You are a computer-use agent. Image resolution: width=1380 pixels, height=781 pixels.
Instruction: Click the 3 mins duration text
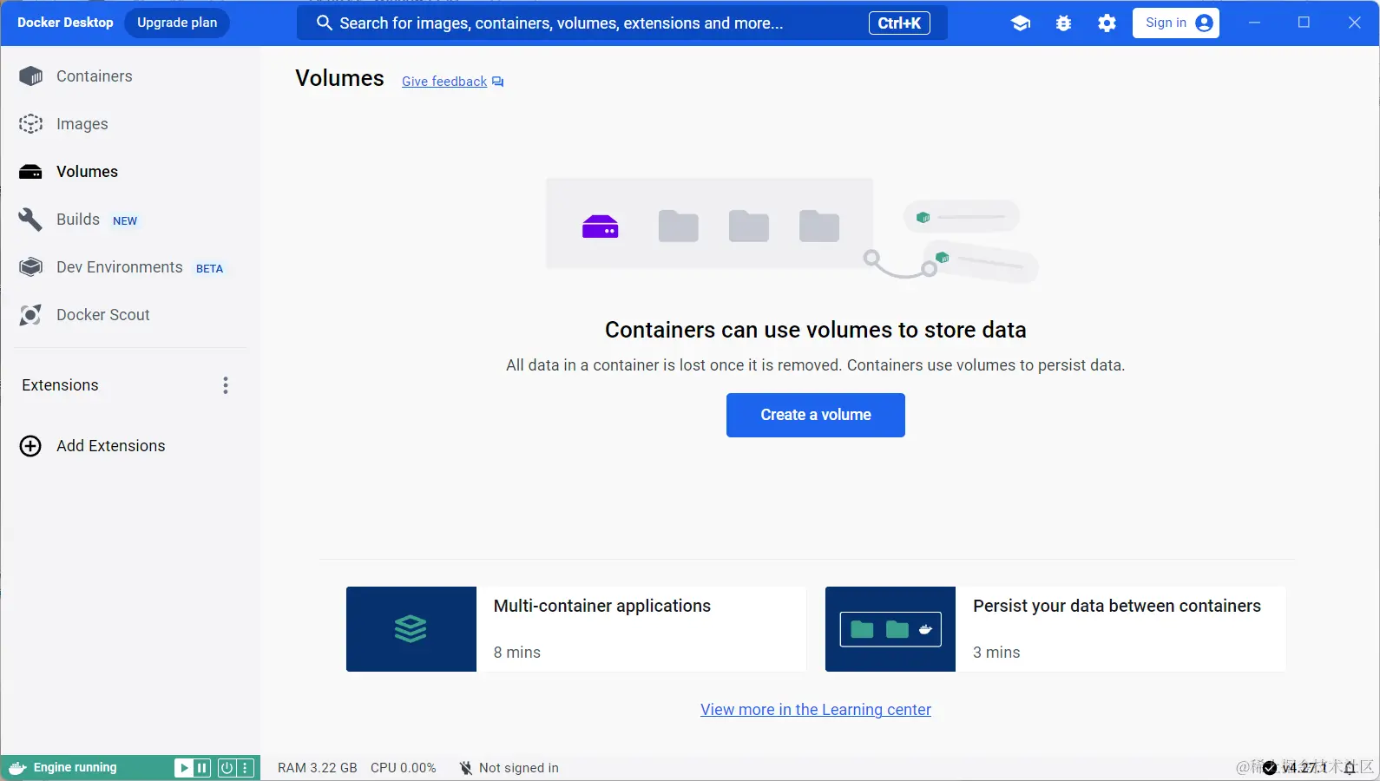[996, 653]
